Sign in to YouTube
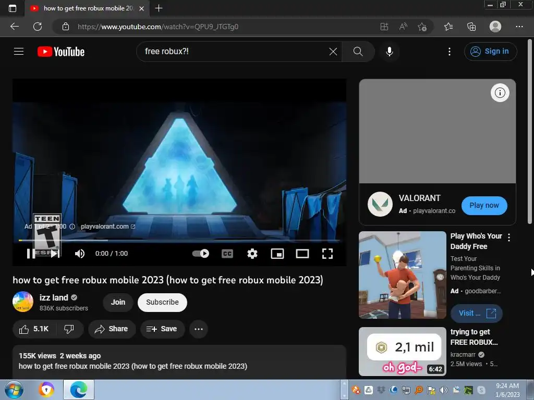Image resolution: width=534 pixels, height=400 pixels. (x=490, y=52)
